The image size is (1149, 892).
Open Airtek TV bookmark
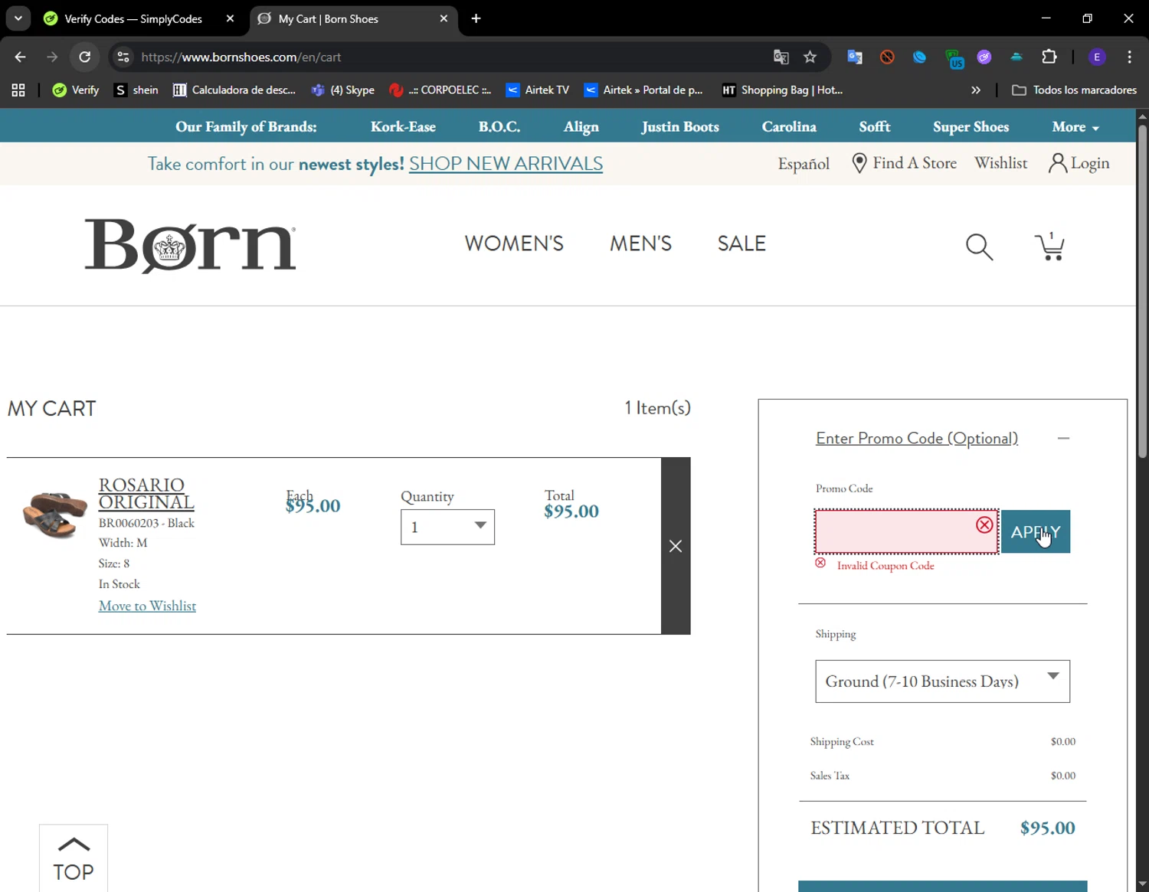pos(538,90)
